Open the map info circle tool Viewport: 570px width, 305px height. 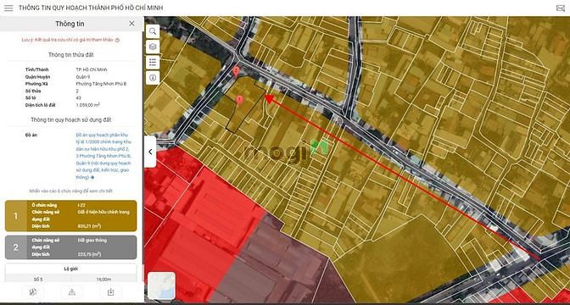click(x=153, y=78)
